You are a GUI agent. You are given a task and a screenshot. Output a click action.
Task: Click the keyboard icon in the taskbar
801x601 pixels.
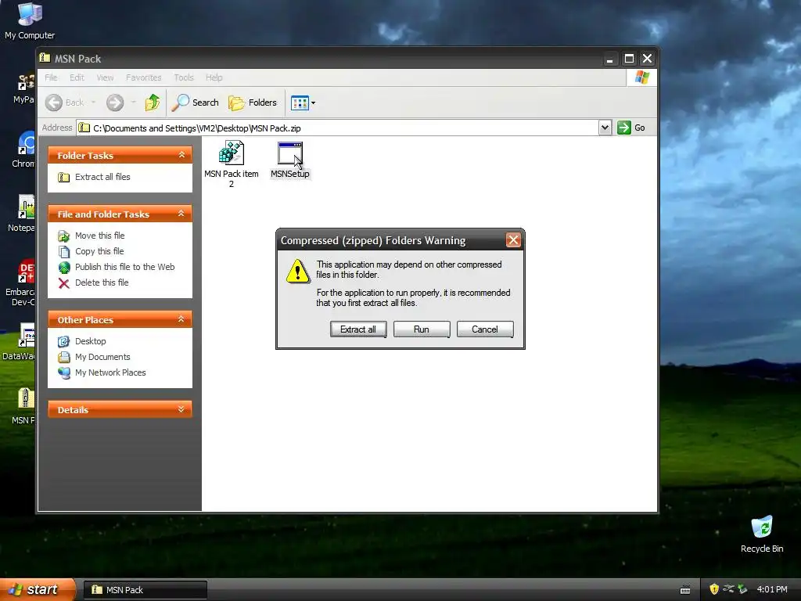click(x=685, y=590)
